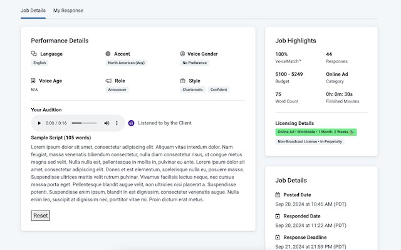Screen dimensions: 401x250
Task: Click the Style briefcase icon
Action: pyautogui.click(x=182, y=81)
